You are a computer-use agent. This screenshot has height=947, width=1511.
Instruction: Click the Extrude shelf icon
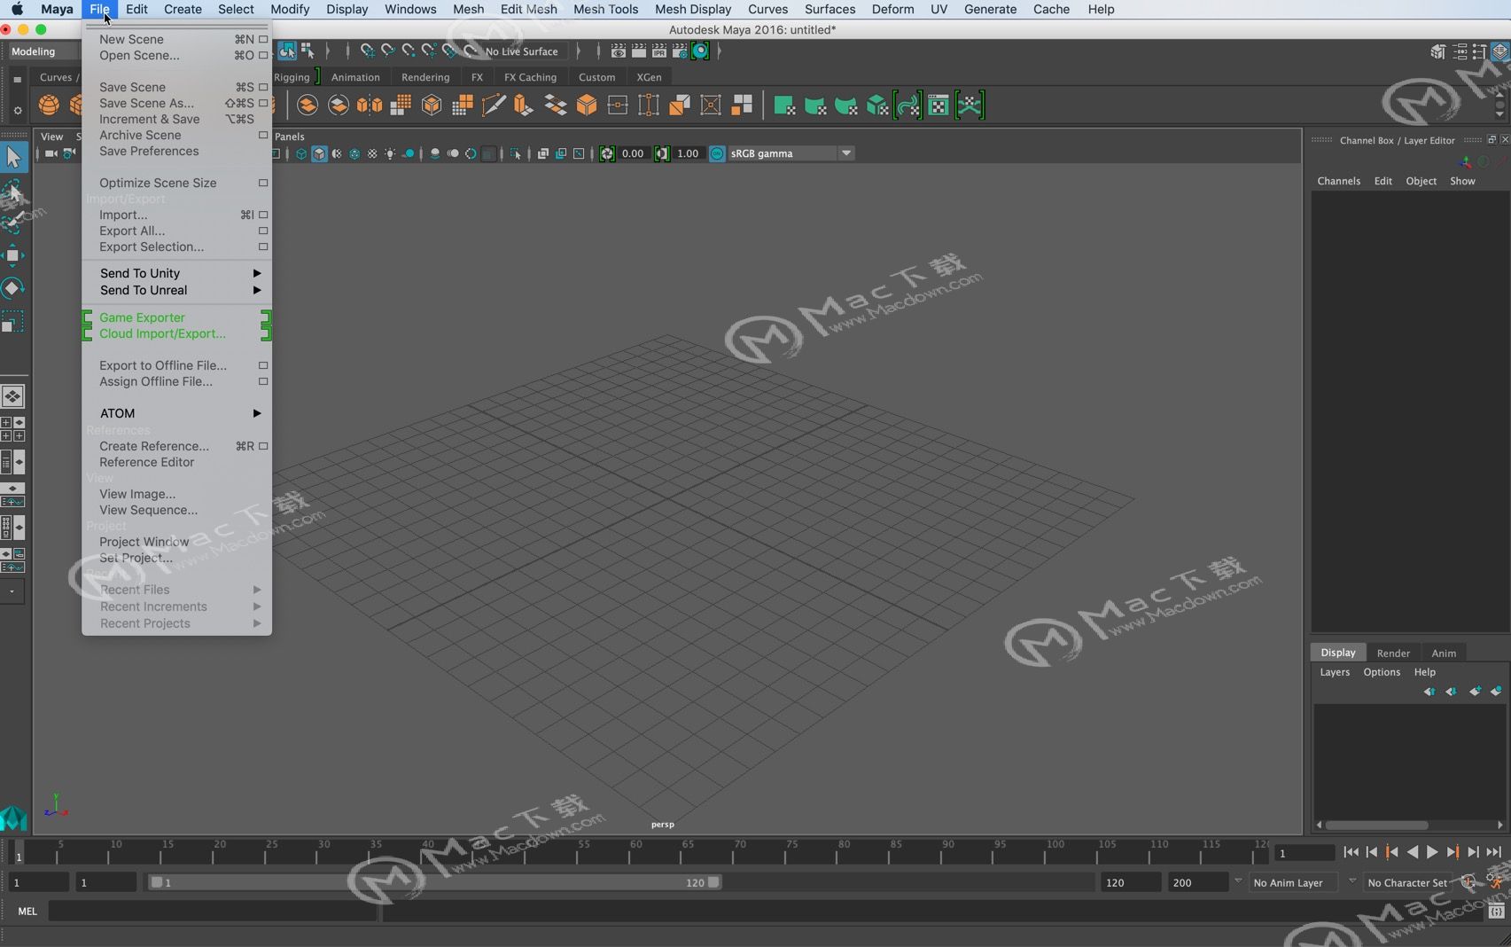tap(525, 106)
